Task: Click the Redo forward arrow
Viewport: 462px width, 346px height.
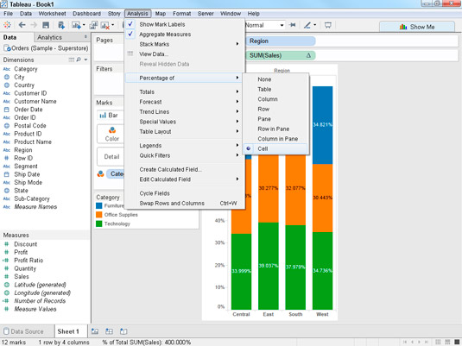Action: pyautogui.click(x=34, y=25)
